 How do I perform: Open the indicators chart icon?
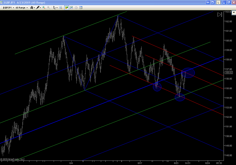pos(71,8)
